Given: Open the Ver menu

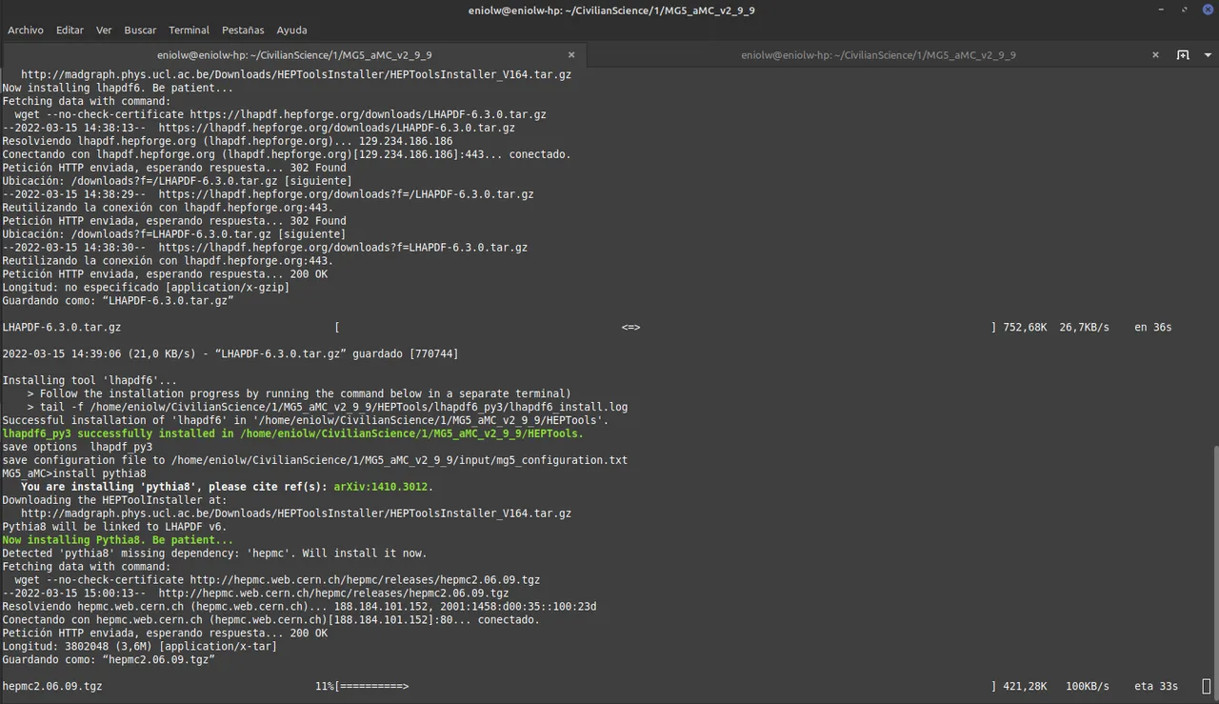Looking at the screenshot, I should [104, 30].
